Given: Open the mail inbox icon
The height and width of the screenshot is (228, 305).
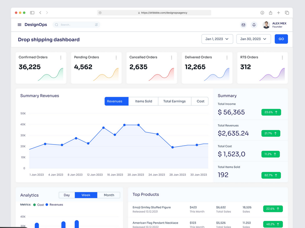Looking at the screenshot, I should [243, 25].
